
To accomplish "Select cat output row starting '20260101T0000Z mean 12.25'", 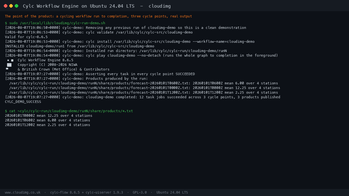I will click(49, 116).
